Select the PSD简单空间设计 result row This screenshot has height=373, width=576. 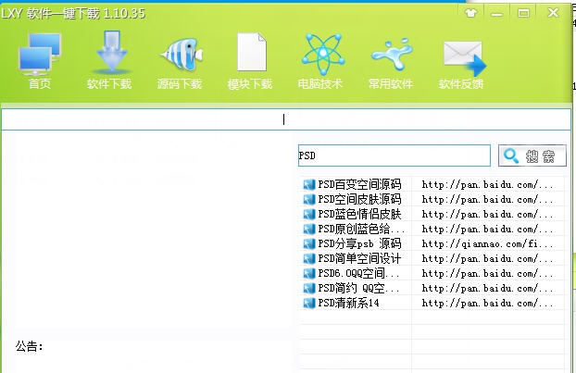coord(432,258)
